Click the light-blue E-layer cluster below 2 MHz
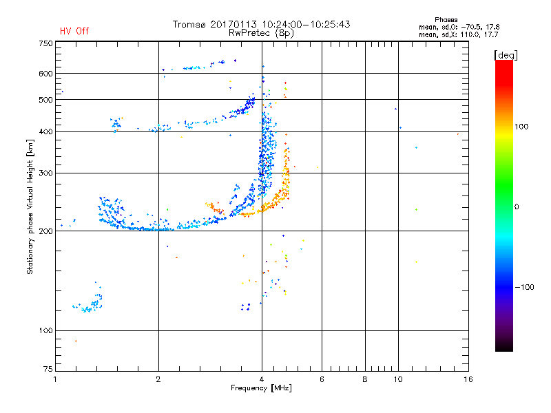Image resolution: width=551 pixels, height=413 pixels. pyautogui.click(x=88, y=302)
